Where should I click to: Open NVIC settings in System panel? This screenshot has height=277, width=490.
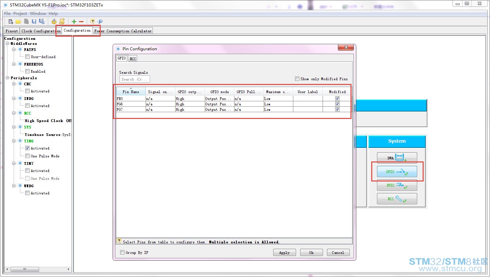click(397, 185)
